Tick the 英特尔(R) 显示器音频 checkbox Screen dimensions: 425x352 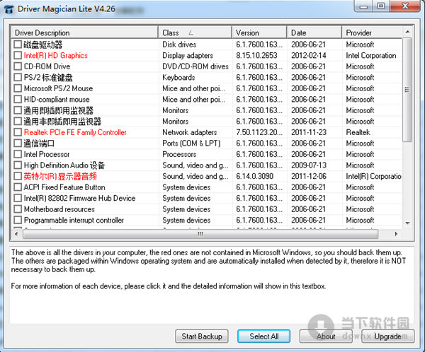18,176
